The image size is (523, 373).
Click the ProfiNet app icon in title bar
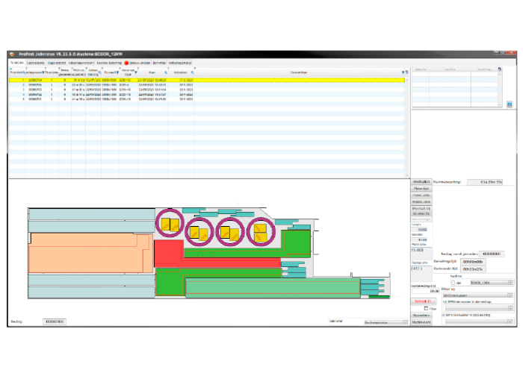pos(11,54)
